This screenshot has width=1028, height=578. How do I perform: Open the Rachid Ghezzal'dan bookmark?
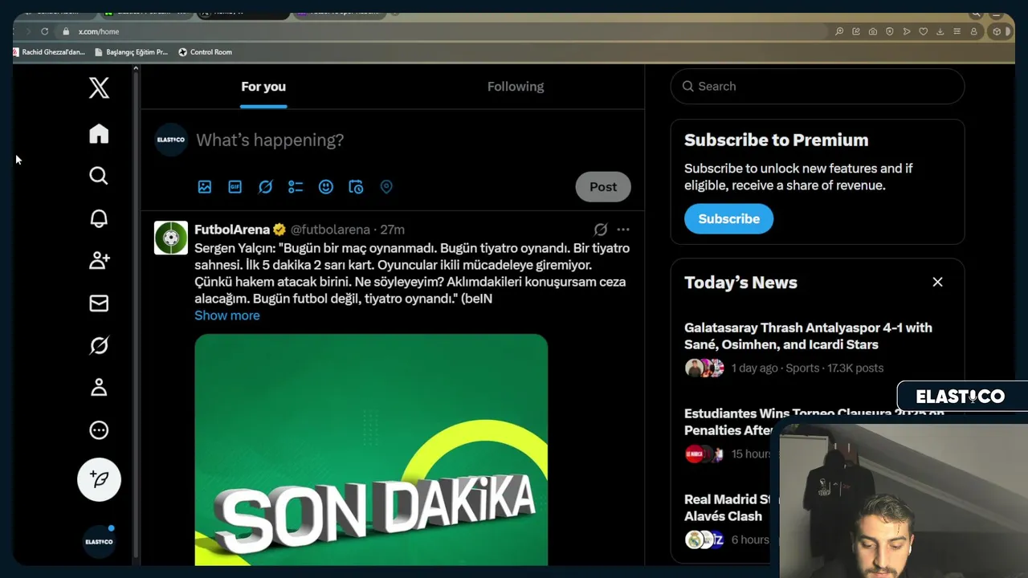49,52
